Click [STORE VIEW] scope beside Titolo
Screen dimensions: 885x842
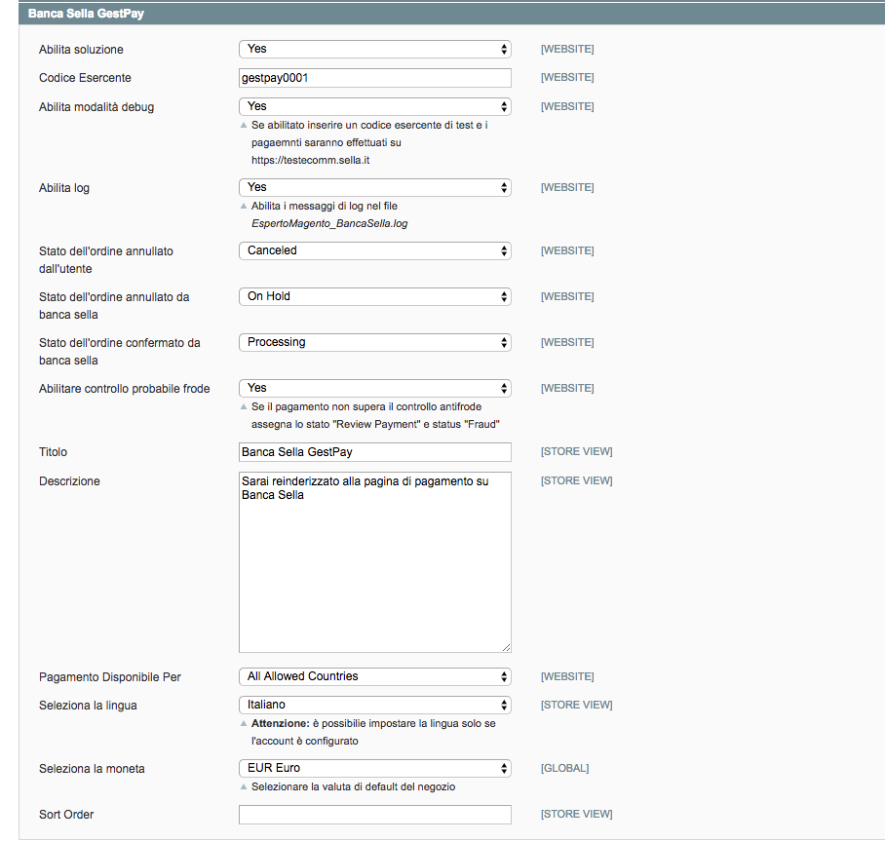[x=576, y=451]
